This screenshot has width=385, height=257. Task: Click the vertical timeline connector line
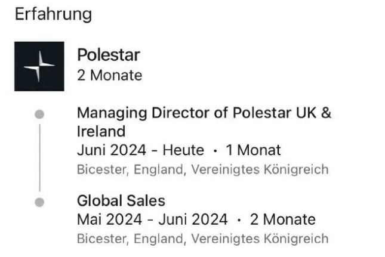[40, 157]
